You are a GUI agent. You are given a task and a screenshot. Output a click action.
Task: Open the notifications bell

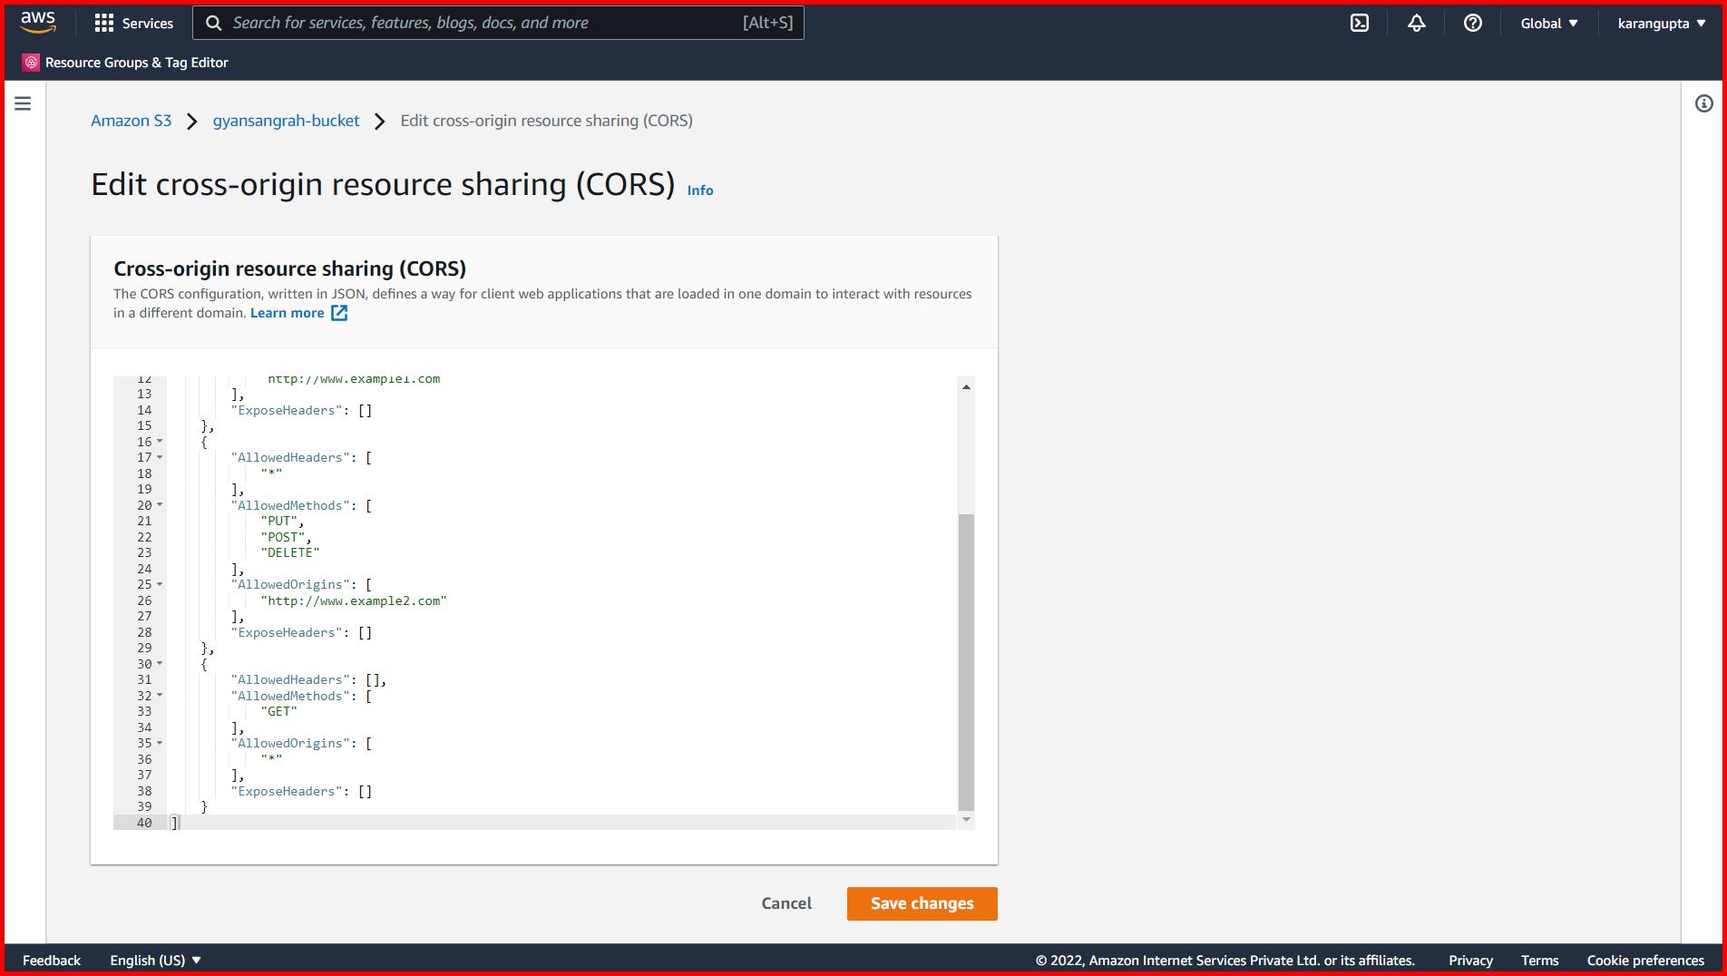[x=1416, y=23]
